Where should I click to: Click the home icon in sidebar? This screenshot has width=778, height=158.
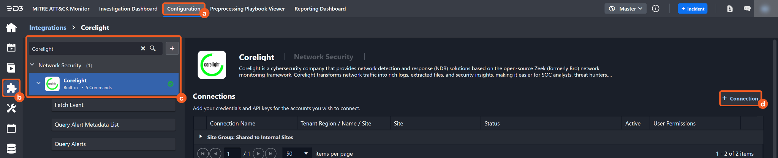(x=11, y=28)
